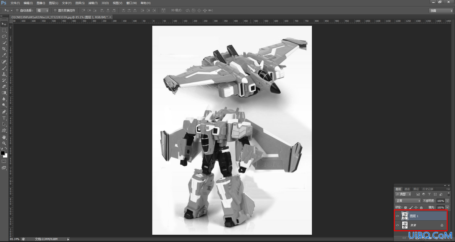The width and height of the screenshot is (455, 242).
Task: Toggle lock image pixels brush icon
Action: (411, 208)
